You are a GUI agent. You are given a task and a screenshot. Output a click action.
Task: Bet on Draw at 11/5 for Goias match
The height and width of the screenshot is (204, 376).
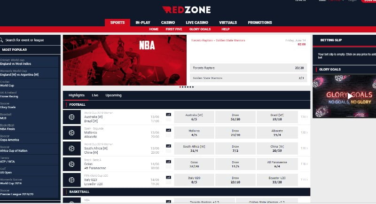click(x=235, y=164)
